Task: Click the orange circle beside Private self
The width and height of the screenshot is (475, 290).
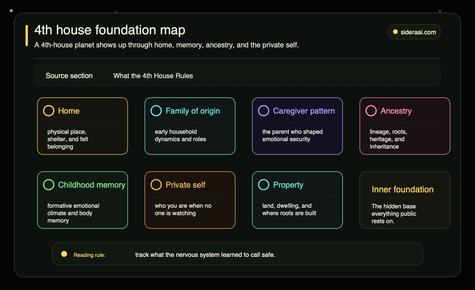Action: pyautogui.click(x=156, y=185)
